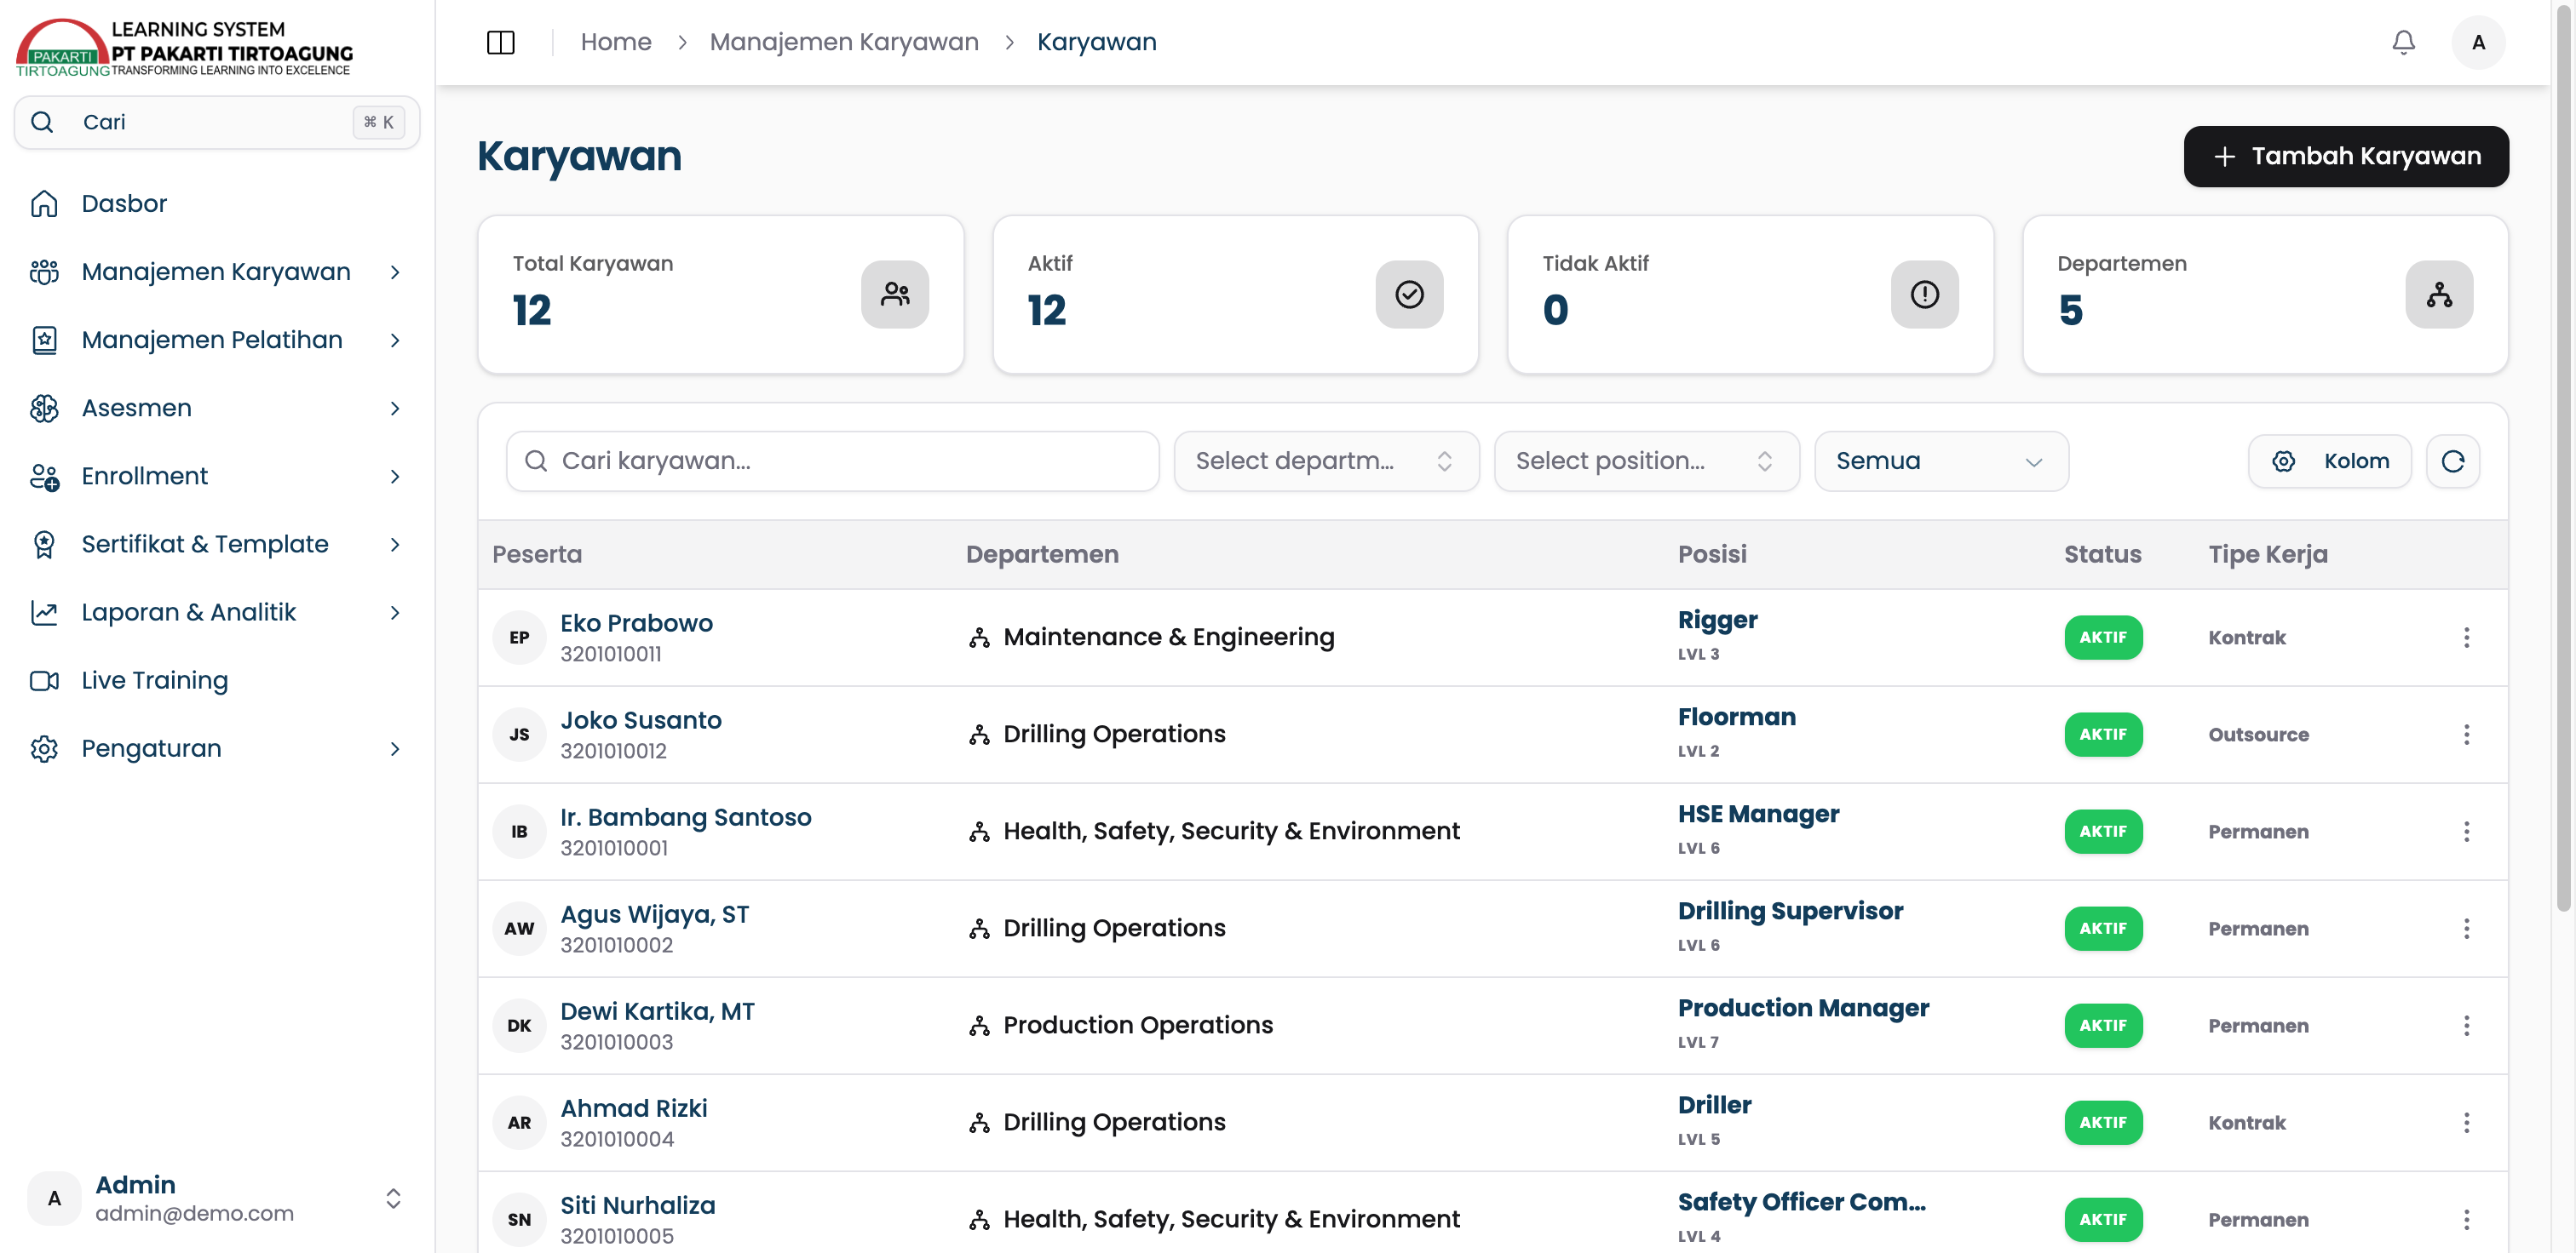Click the Outsource work type text
2576x1253 pixels.
pyautogui.click(x=2258, y=735)
